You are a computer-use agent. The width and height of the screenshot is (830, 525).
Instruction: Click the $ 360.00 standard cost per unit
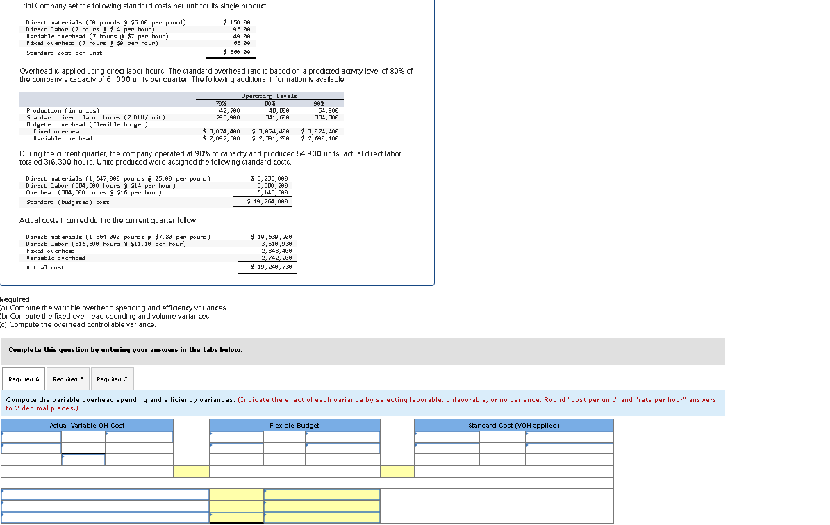click(237, 52)
